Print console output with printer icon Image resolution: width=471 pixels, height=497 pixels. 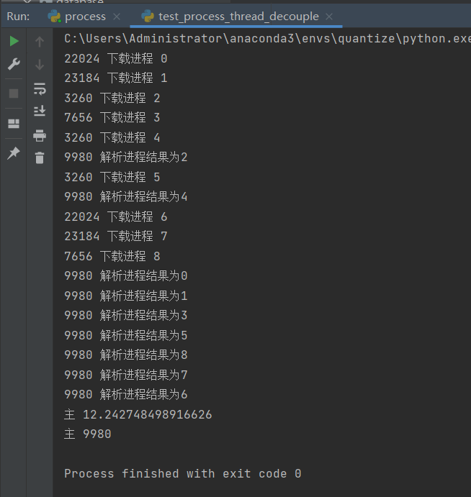click(40, 135)
